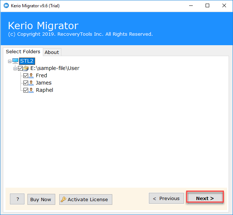The width and height of the screenshot is (233, 215).
Task: Go back with the Previous button
Action: (x=166, y=198)
